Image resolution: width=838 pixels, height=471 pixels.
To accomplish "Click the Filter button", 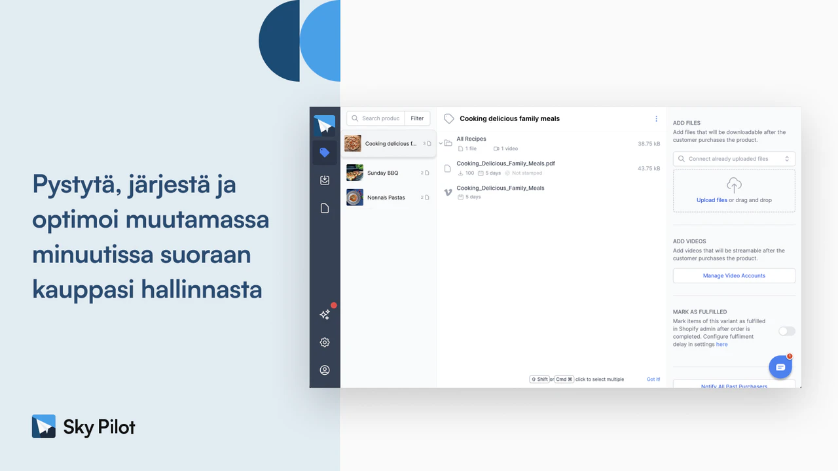I will (417, 118).
